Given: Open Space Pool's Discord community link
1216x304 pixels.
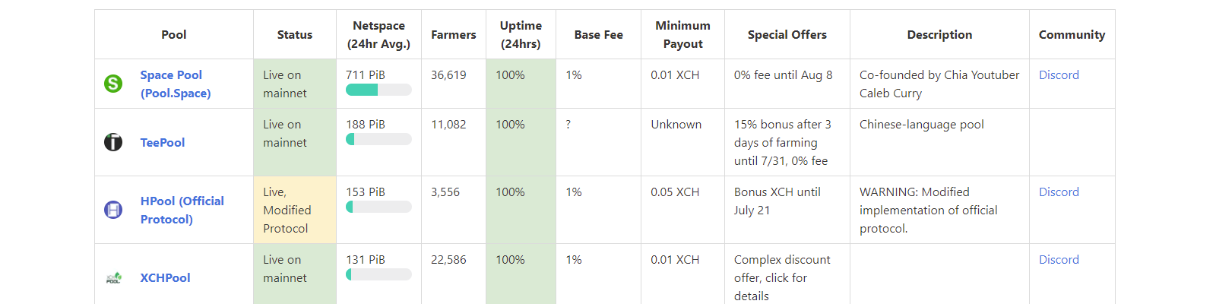Looking at the screenshot, I should 1059,75.
